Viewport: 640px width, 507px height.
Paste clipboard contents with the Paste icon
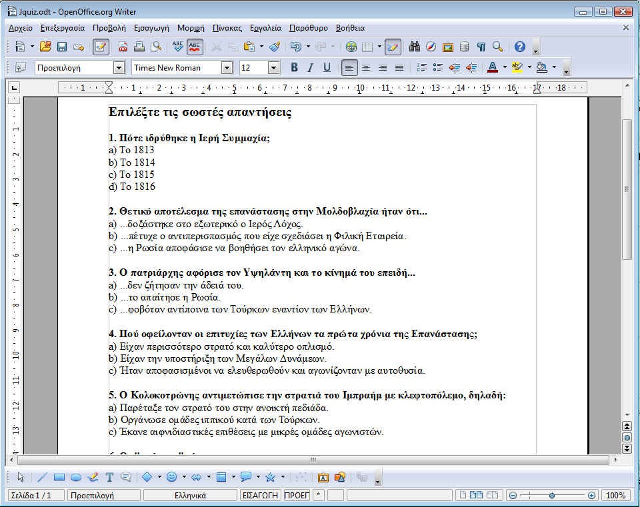tap(249, 47)
